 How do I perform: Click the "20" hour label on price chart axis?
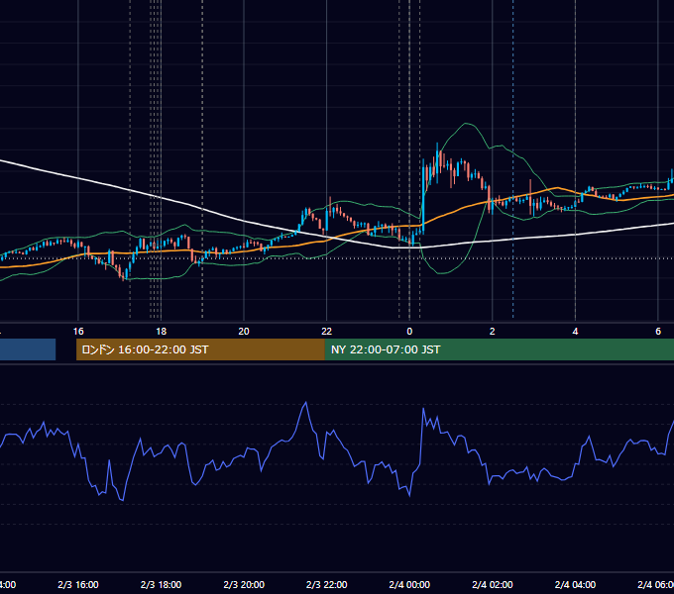tap(244, 332)
